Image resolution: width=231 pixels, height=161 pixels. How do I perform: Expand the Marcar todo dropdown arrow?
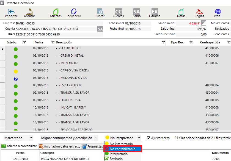[31, 138]
